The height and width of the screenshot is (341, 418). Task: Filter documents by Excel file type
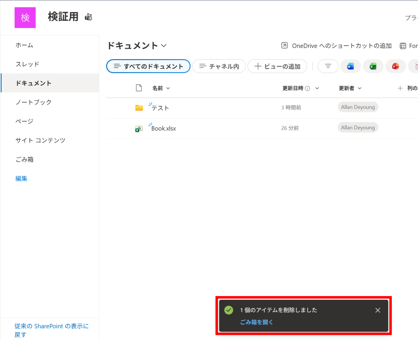tap(373, 66)
